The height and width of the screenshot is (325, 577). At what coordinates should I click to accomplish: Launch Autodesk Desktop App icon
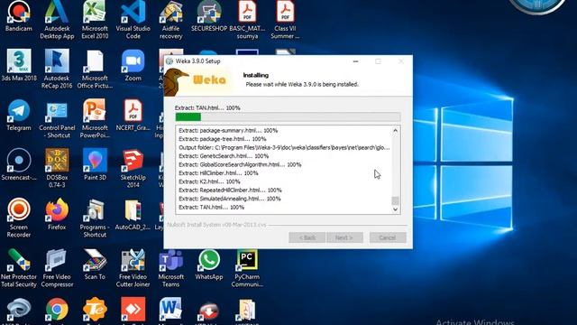click(x=57, y=19)
